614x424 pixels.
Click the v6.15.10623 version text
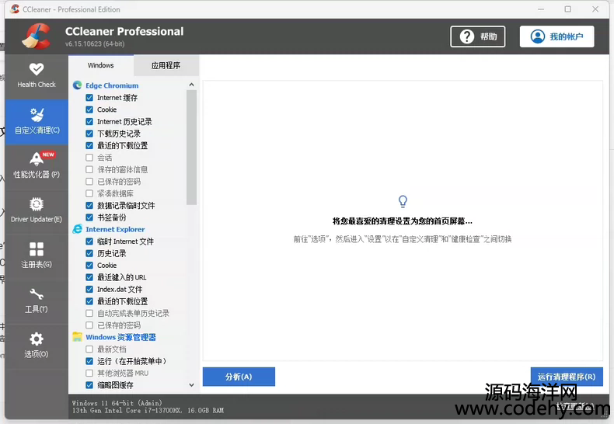pyautogui.click(x=95, y=43)
